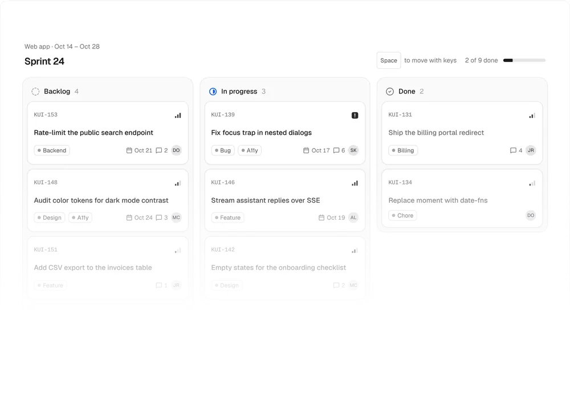
Task: Click the Backlog dashed circle status icon
Action: (x=35, y=92)
